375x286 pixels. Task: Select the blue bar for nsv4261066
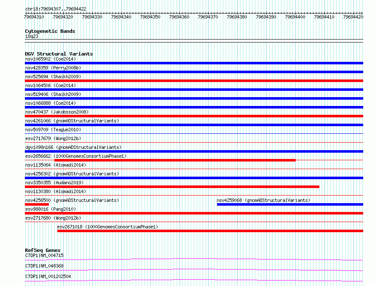click(x=194, y=125)
